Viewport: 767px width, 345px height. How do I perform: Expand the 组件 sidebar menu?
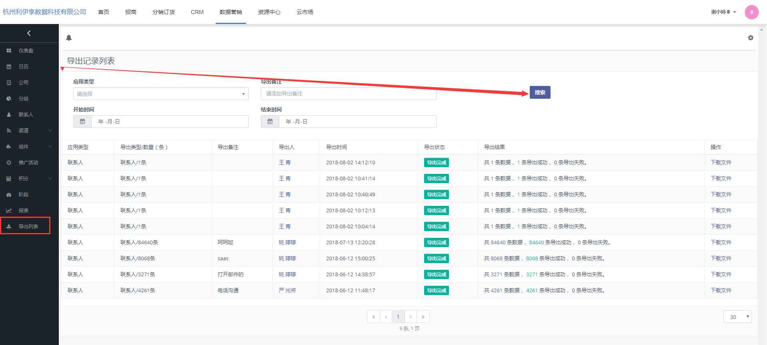click(29, 146)
